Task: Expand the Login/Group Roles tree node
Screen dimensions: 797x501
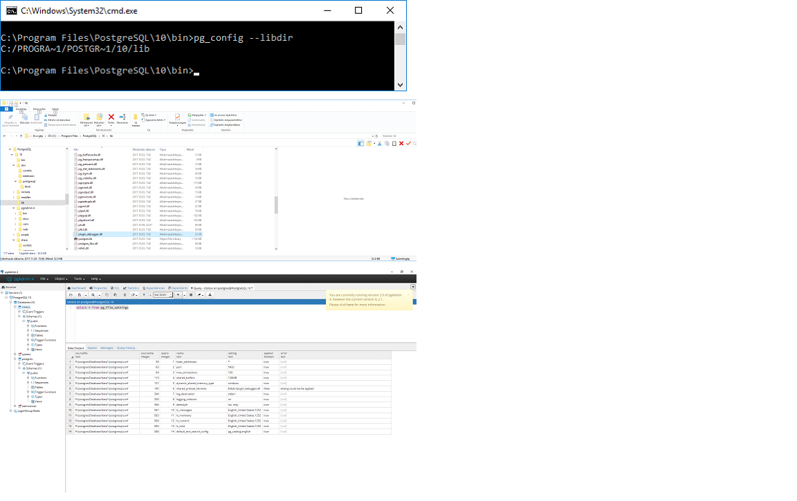Action: [x=10, y=410]
